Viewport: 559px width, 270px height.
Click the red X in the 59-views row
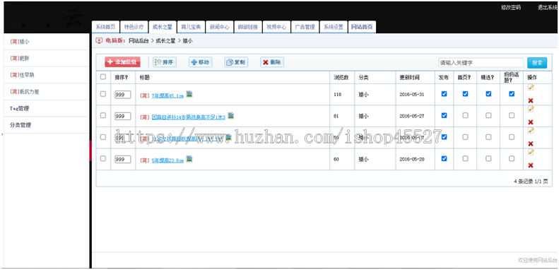pos(531,143)
